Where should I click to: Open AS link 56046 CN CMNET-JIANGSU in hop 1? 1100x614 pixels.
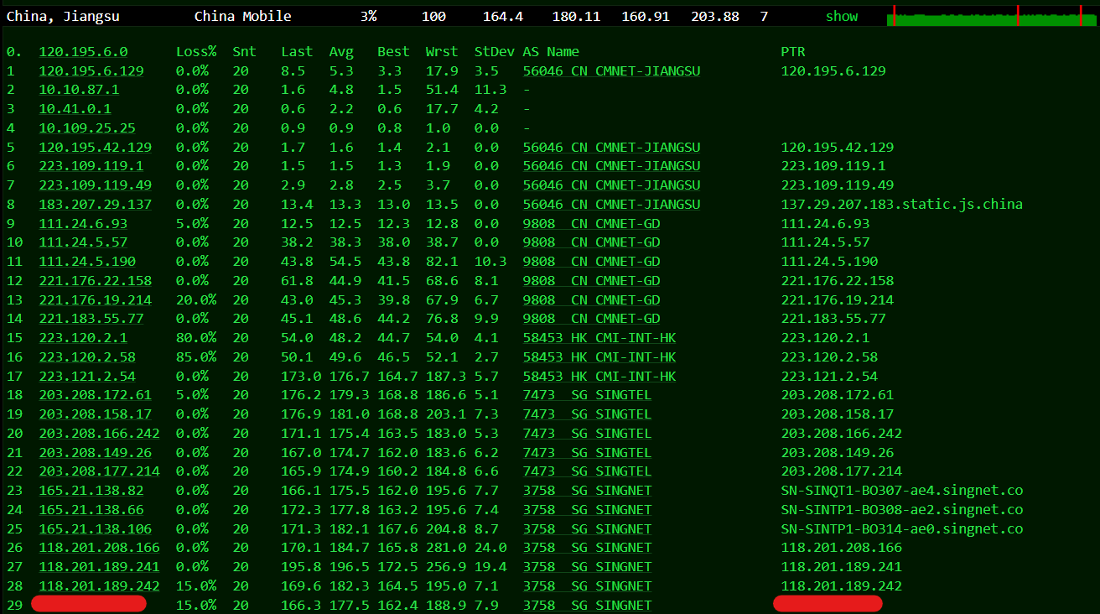611,71
